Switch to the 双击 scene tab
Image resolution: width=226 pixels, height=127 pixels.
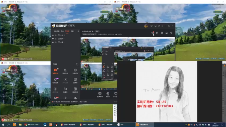point(62,31)
